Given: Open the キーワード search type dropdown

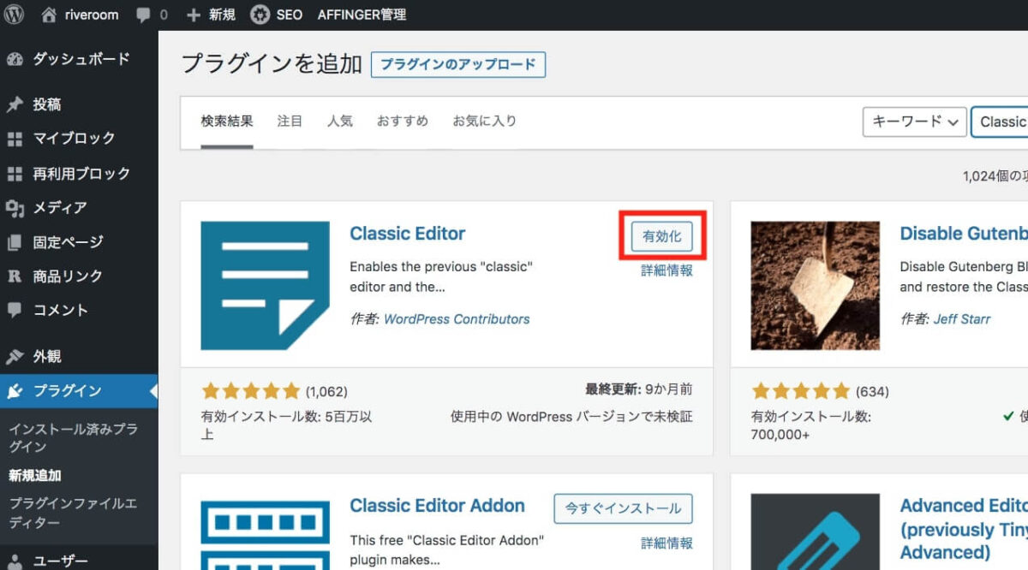Looking at the screenshot, I should (915, 122).
